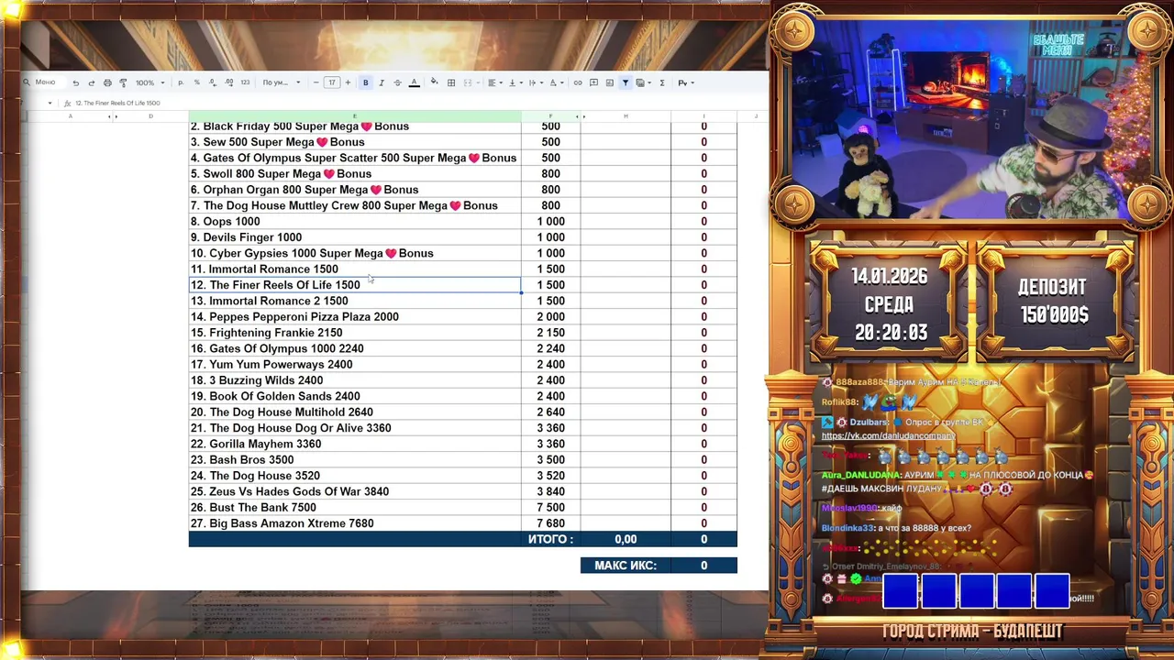This screenshot has width=1174, height=660.
Task: Click the Insert chart icon
Action: coord(610,82)
